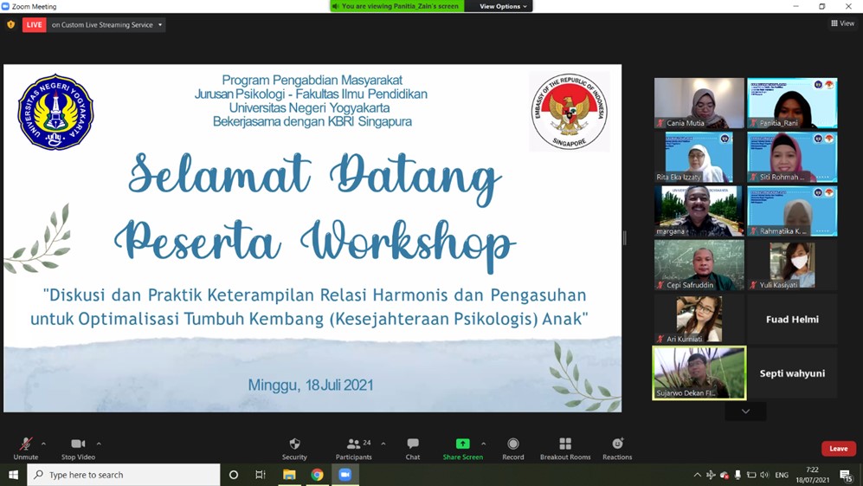This screenshot has width=863, height=486.
Task: Open video options arrow next to Stop Video
Action: [x=99, y=443]
